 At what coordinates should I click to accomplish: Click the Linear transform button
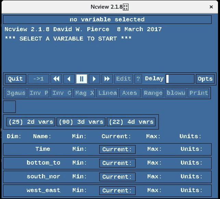tap(107, 93)
